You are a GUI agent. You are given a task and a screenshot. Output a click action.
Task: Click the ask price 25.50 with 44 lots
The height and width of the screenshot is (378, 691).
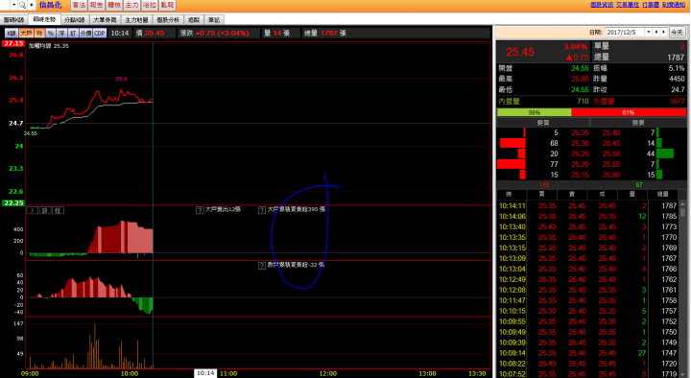[611, 154]
